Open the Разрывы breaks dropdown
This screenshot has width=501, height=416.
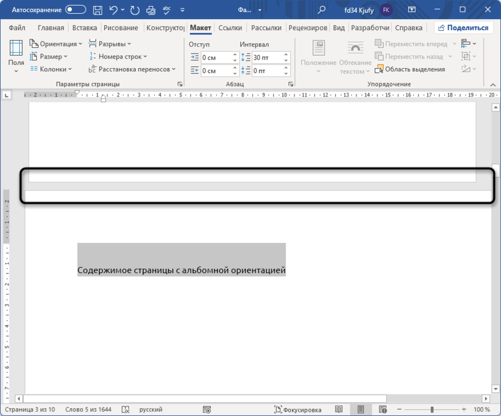(x=110, y=44)
